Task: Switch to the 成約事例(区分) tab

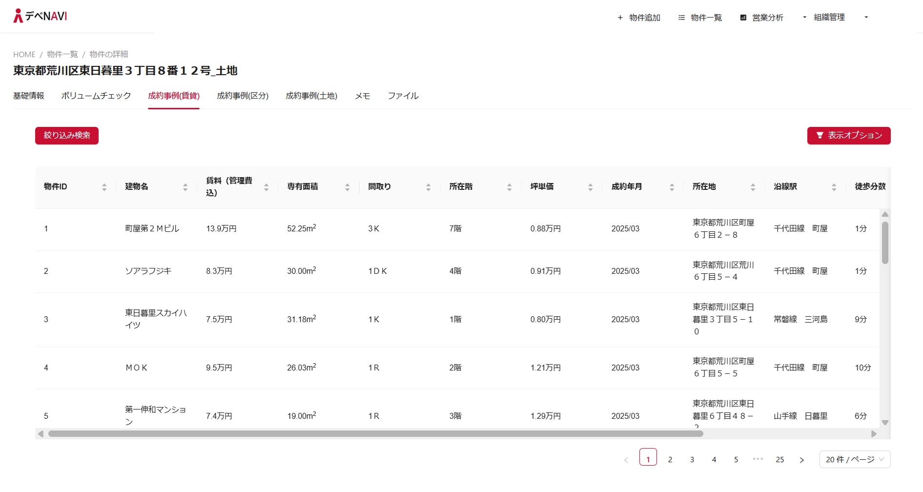Action: (243, 96)
